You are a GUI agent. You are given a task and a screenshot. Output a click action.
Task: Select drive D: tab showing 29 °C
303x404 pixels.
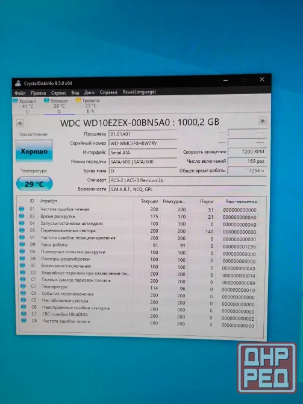pyautogui.click(x=59, y=106)
